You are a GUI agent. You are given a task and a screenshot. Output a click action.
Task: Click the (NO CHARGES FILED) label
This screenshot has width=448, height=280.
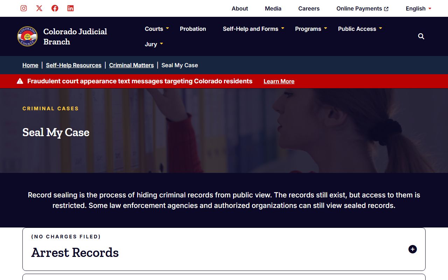click(x=66, y=237)
